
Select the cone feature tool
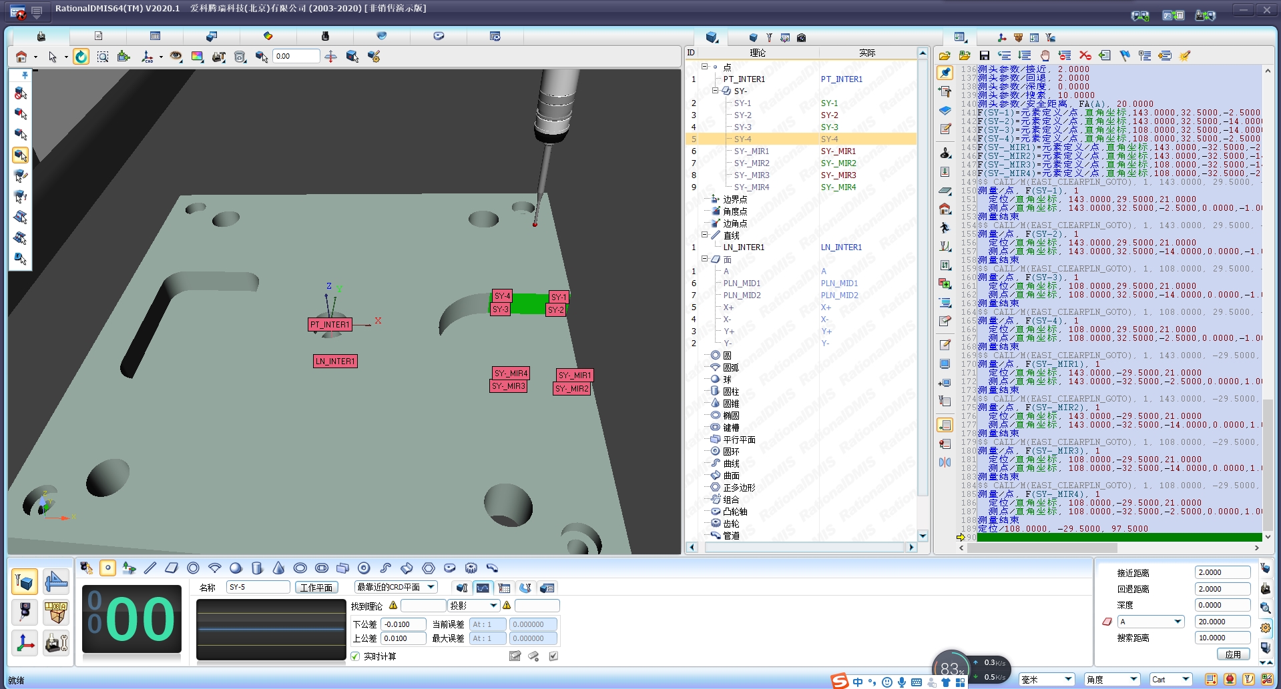278,568
